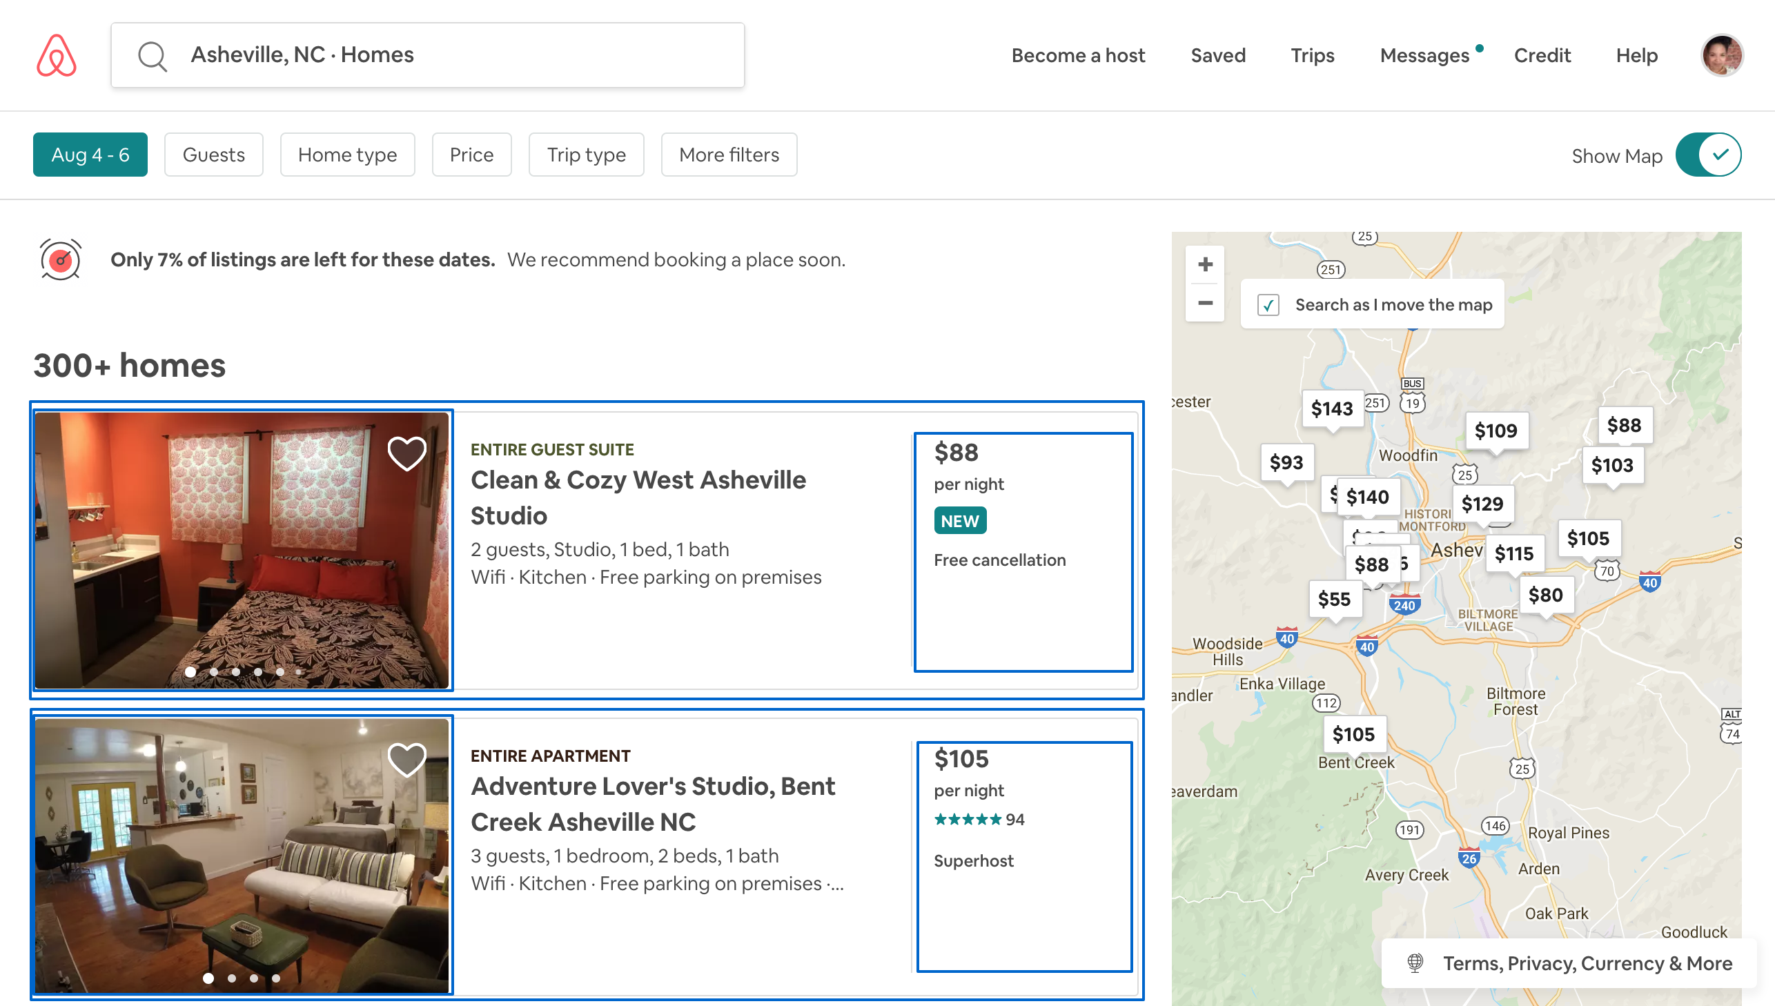
Task: Expand the Home type filter
Action: click(347, 155)
